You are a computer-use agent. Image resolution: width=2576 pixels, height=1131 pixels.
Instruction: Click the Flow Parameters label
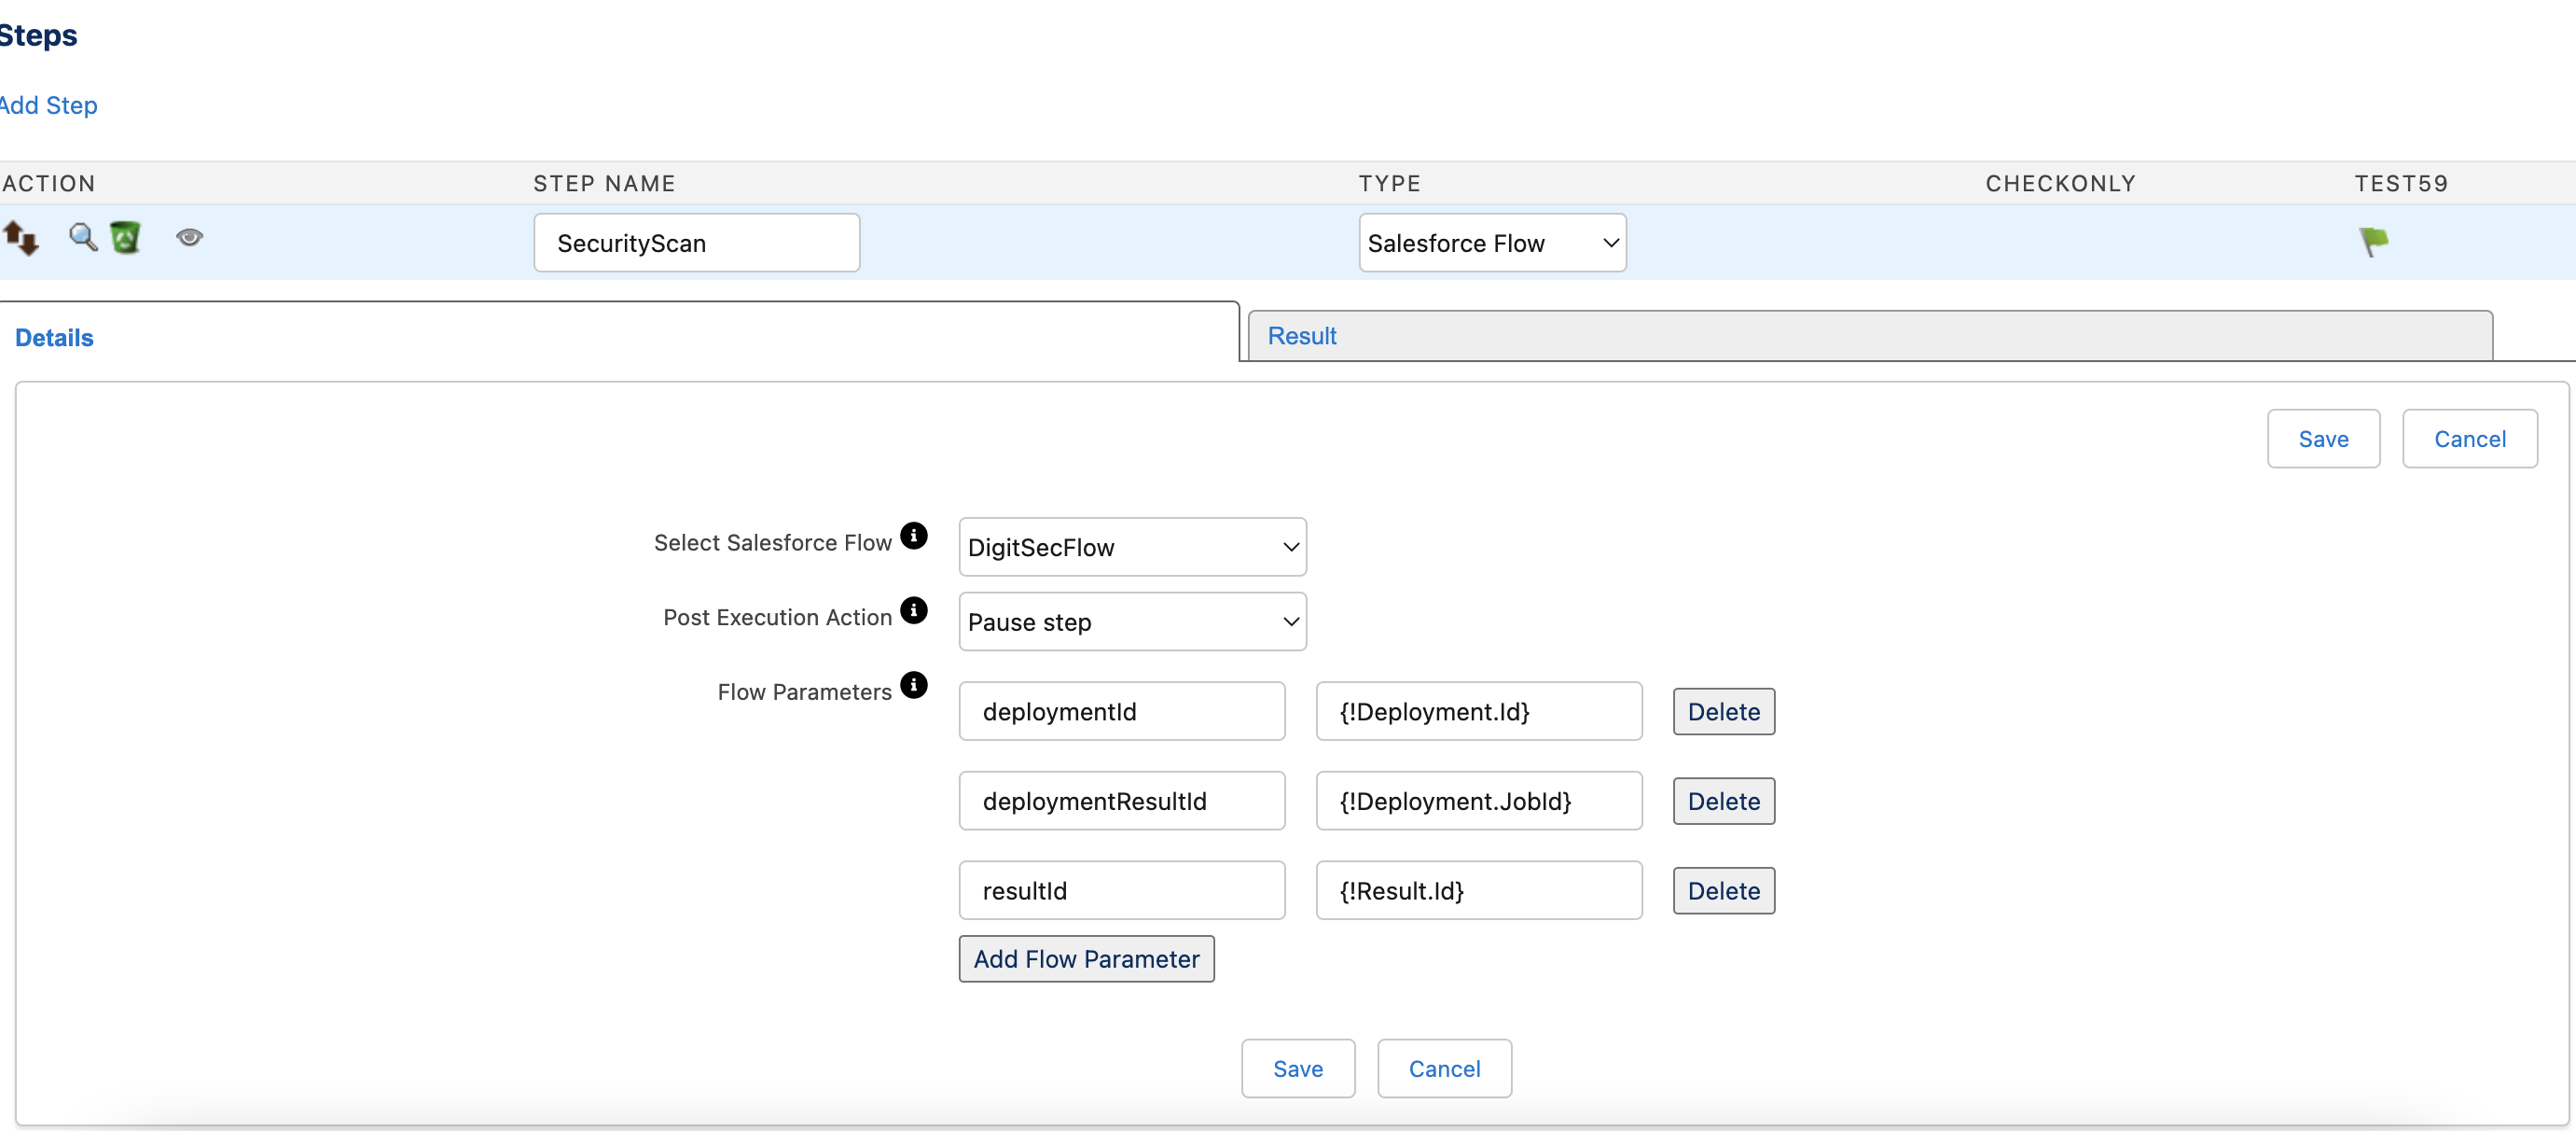tap(804, 691)
